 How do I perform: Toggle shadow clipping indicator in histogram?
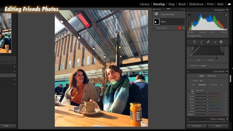[x=189, y=15]
